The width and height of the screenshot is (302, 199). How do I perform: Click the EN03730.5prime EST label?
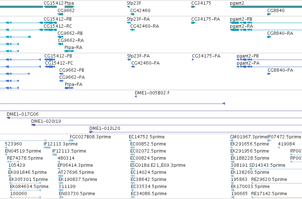(x=77, y=194)
